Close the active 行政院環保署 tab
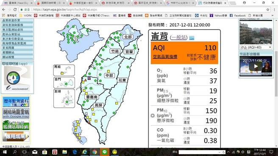This screenshot has height=156, width=278. [225, 3]
